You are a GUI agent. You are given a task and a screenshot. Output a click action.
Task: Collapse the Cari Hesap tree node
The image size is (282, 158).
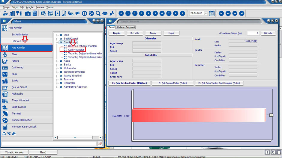(57, 42)
